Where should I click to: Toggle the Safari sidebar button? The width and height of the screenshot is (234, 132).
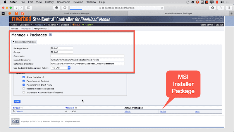(x=28, y=8)
